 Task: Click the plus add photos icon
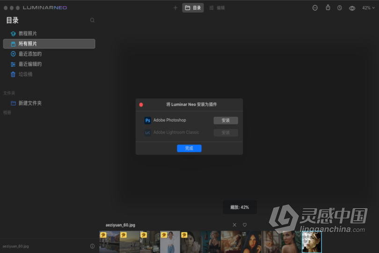point(175,8)
